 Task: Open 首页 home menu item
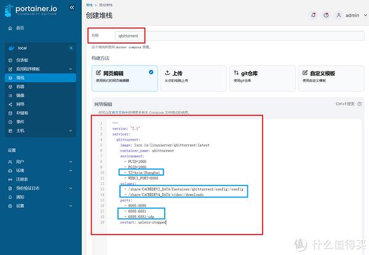click(20, 28)
